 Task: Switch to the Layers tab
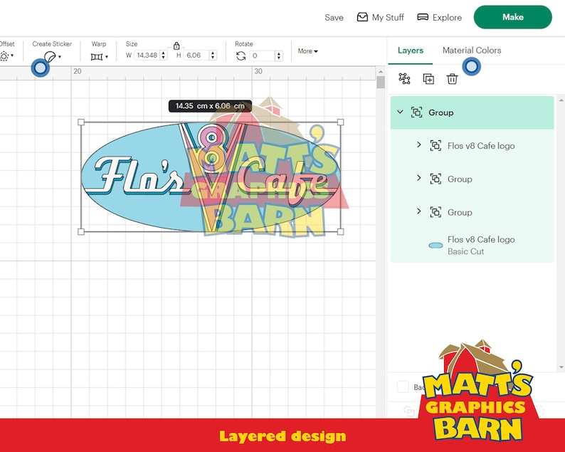tap(411, 51)
